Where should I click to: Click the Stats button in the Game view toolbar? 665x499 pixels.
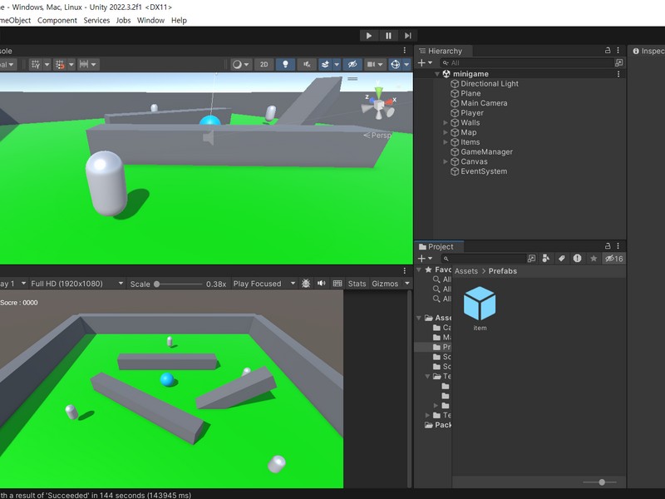coord(357,283)
